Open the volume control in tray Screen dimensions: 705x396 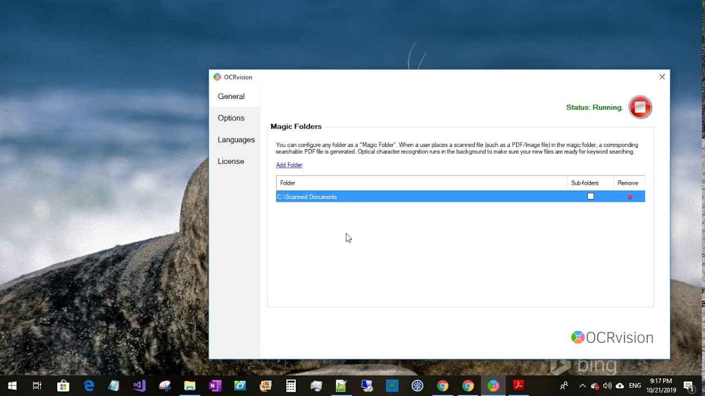[608, 386]
